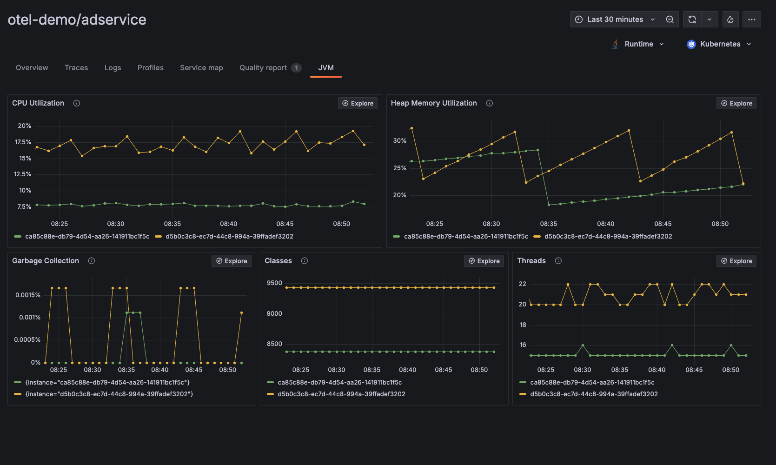Expand the refresh interval dropdown arrow
776x465 pixels.
click(x=709, y=20)
